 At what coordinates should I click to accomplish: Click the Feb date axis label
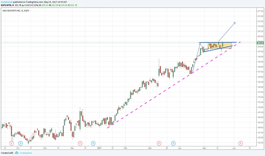tap(125, 148)
